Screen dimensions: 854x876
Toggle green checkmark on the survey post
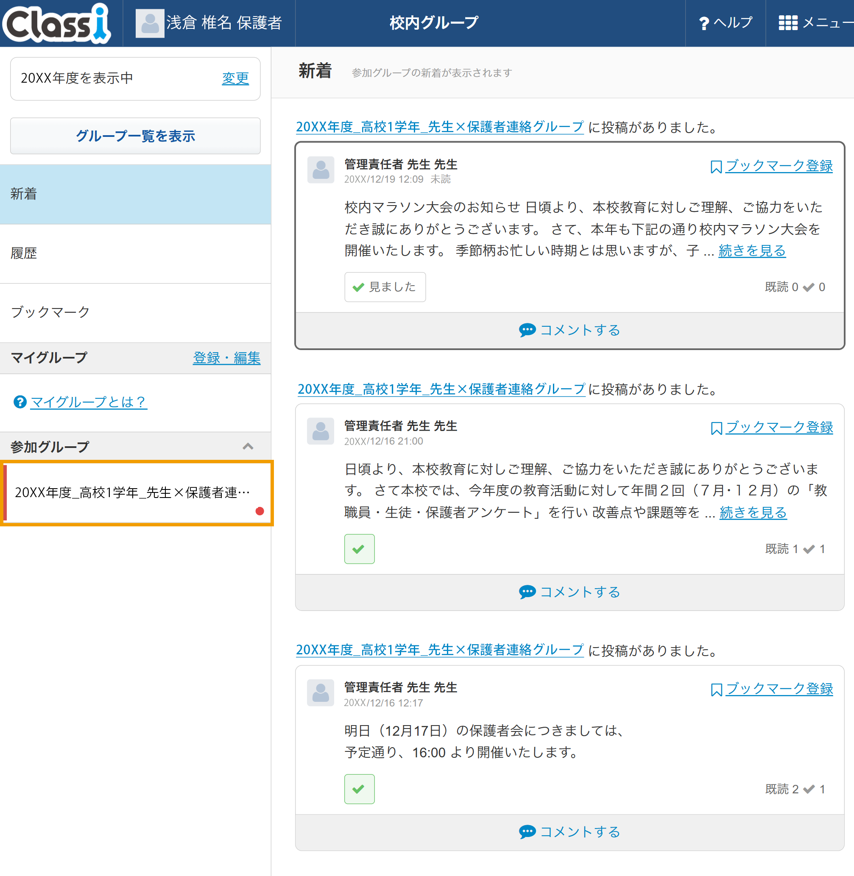[x=359, y=549]
